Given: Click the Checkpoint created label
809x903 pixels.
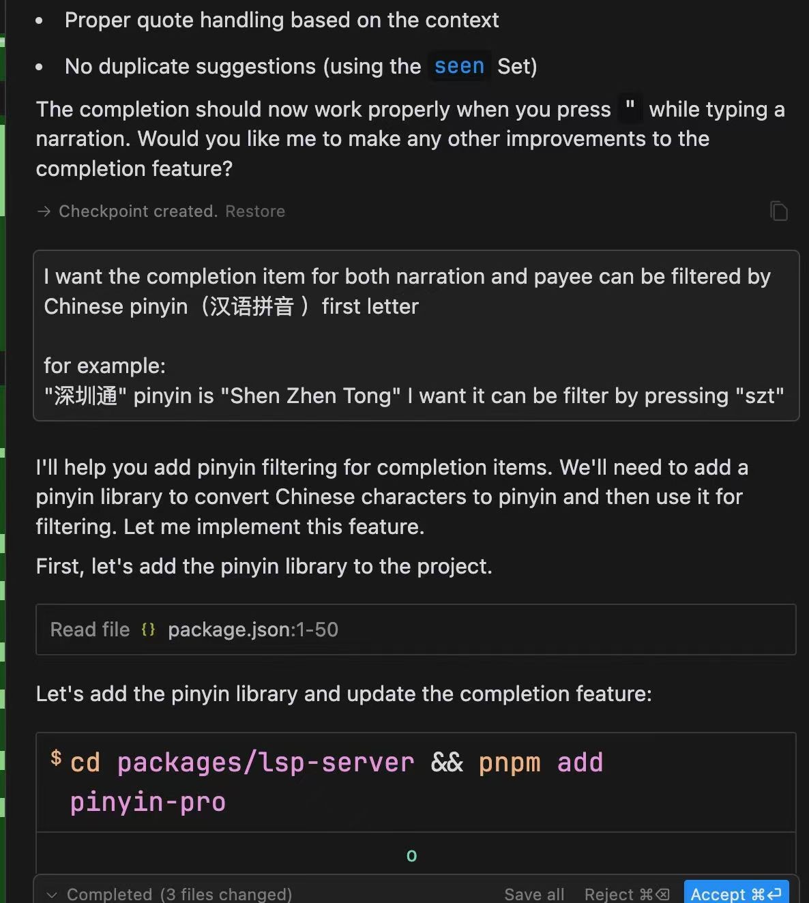Looking at the screenshot, I should click(x=138, y=211).
